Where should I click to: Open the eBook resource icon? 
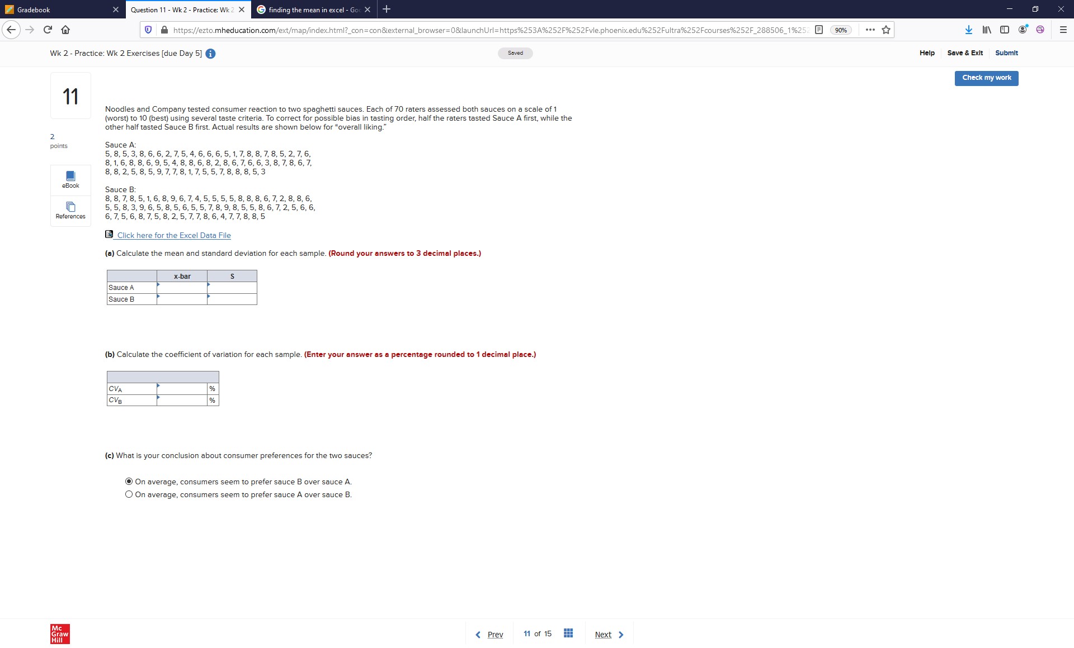pos(70,179)
